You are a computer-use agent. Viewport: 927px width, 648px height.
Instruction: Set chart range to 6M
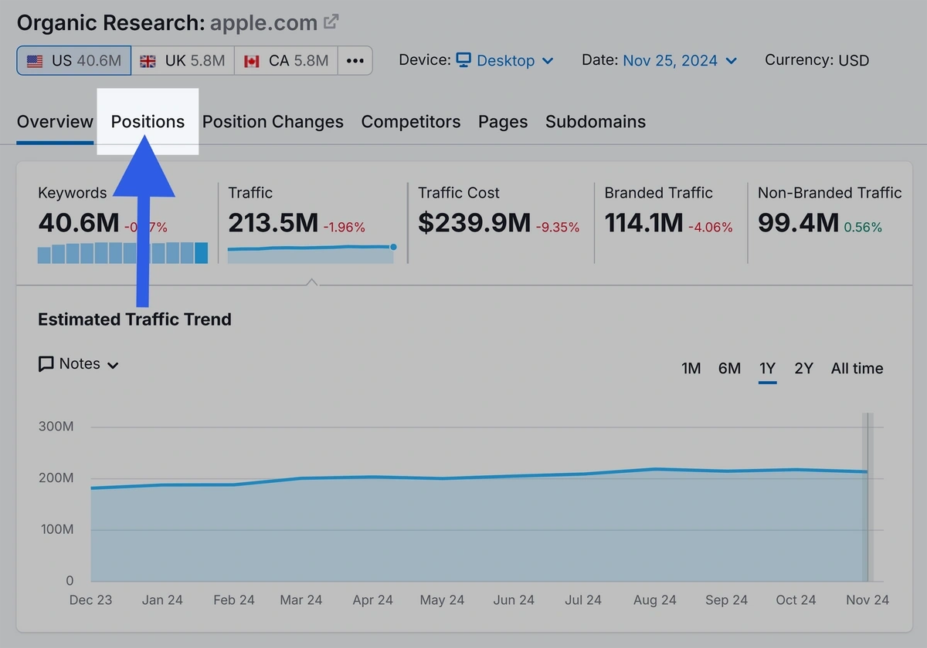729,369
